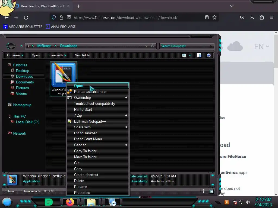Select MrBeast in Explorer address path

44,46
